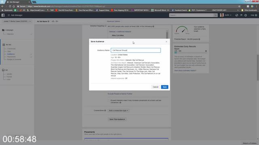Click the search magnifier icon
Viewport: 259px width, 145px height.
click(215, 15)
